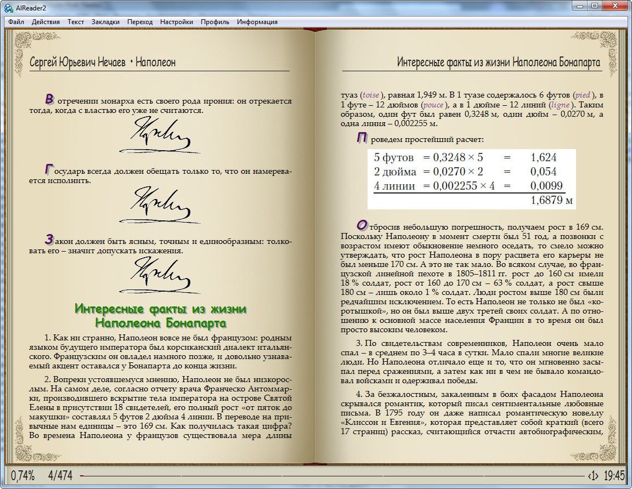Open the Информация menu
The width and height of the screenshot is (632, 489).
click(x=257, y=22)
